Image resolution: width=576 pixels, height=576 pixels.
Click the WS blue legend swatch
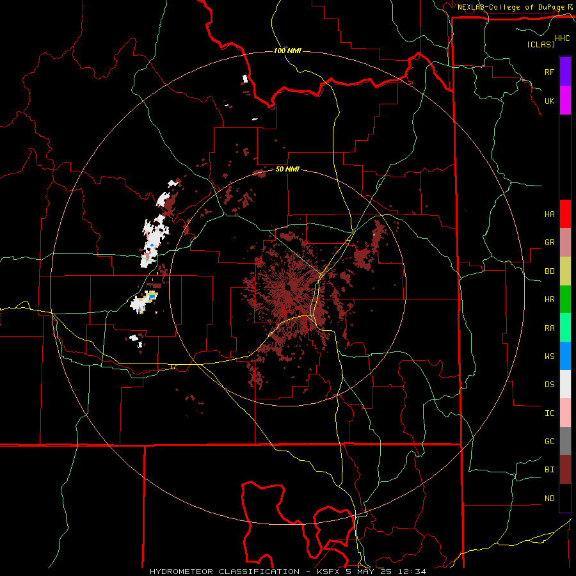coord(565,356)
